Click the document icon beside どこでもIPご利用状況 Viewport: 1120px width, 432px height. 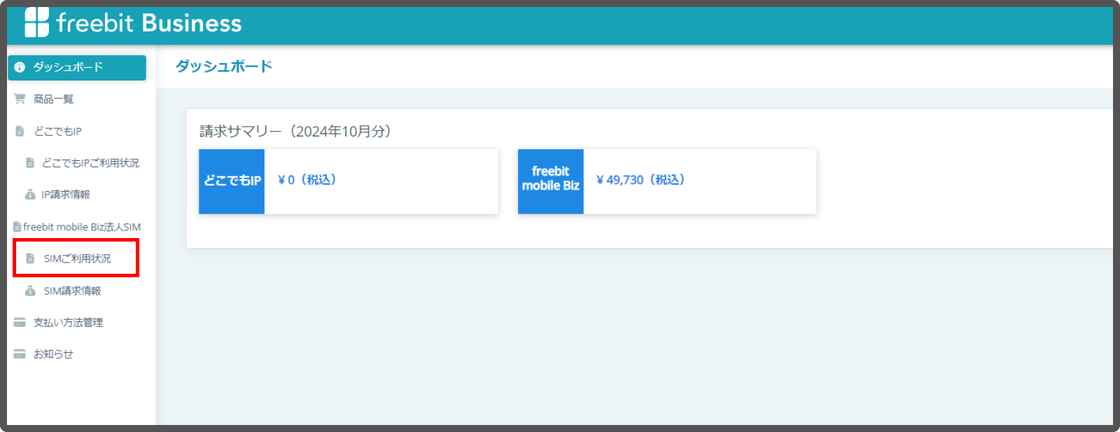[x=30, y=163]
